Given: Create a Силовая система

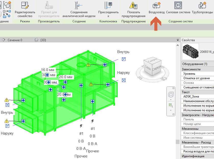Looking at the screenshot, I should click(x=178, y=8).
